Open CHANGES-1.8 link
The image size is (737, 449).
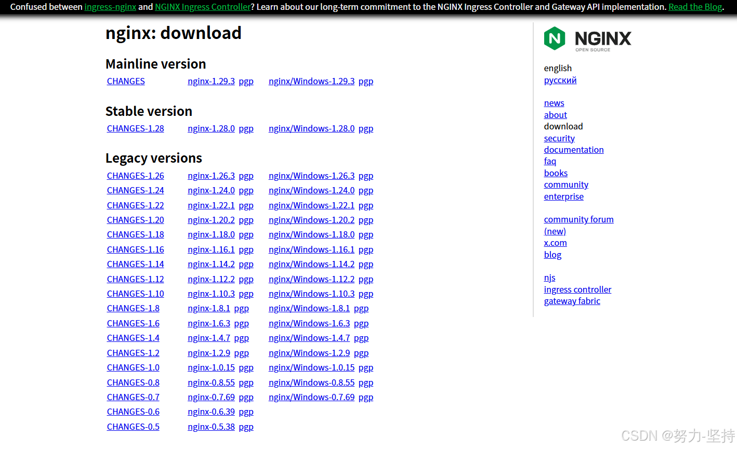133,308
